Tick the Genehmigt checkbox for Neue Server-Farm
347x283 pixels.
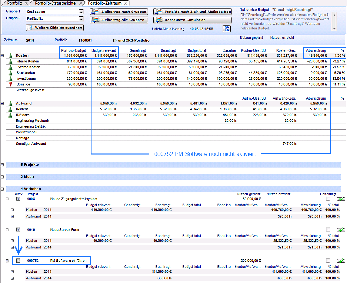coord(328,230)
